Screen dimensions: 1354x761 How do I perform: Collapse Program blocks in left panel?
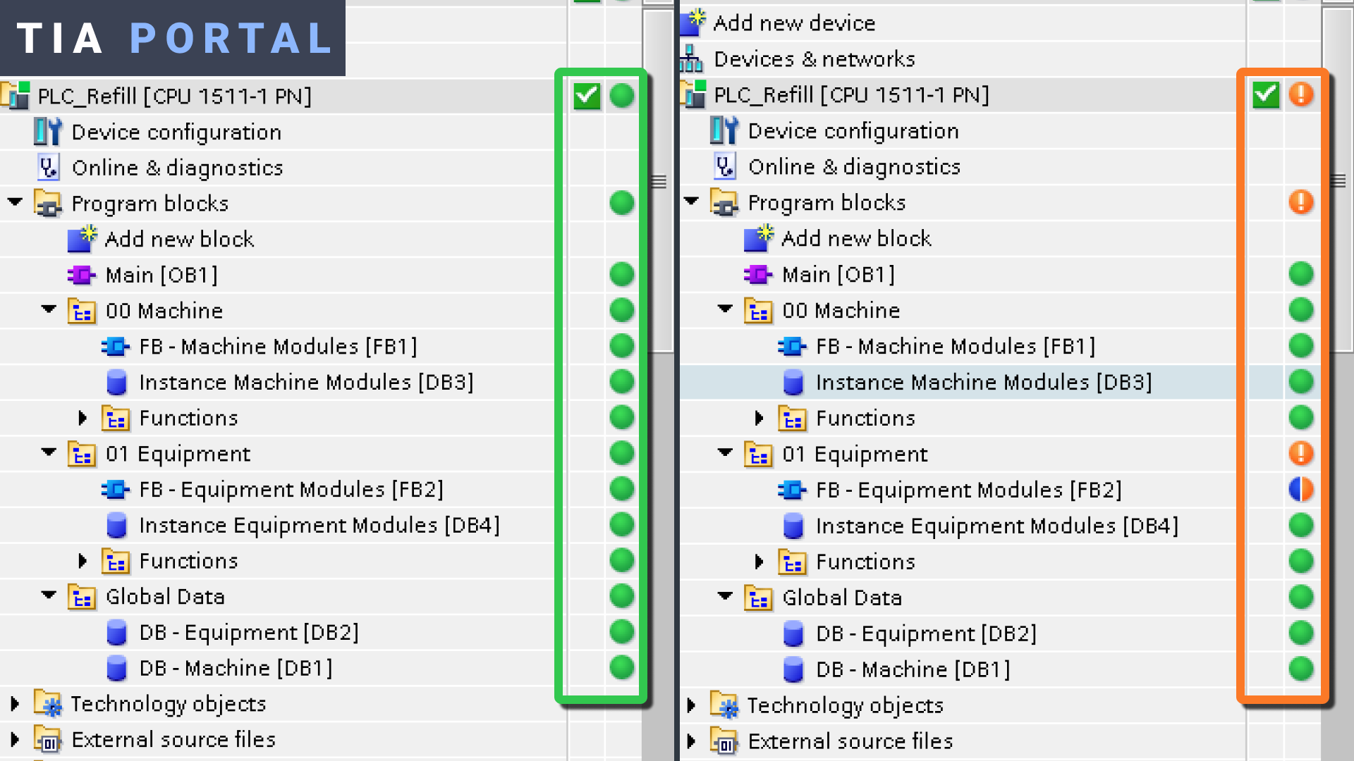click(x=15, y=202)
